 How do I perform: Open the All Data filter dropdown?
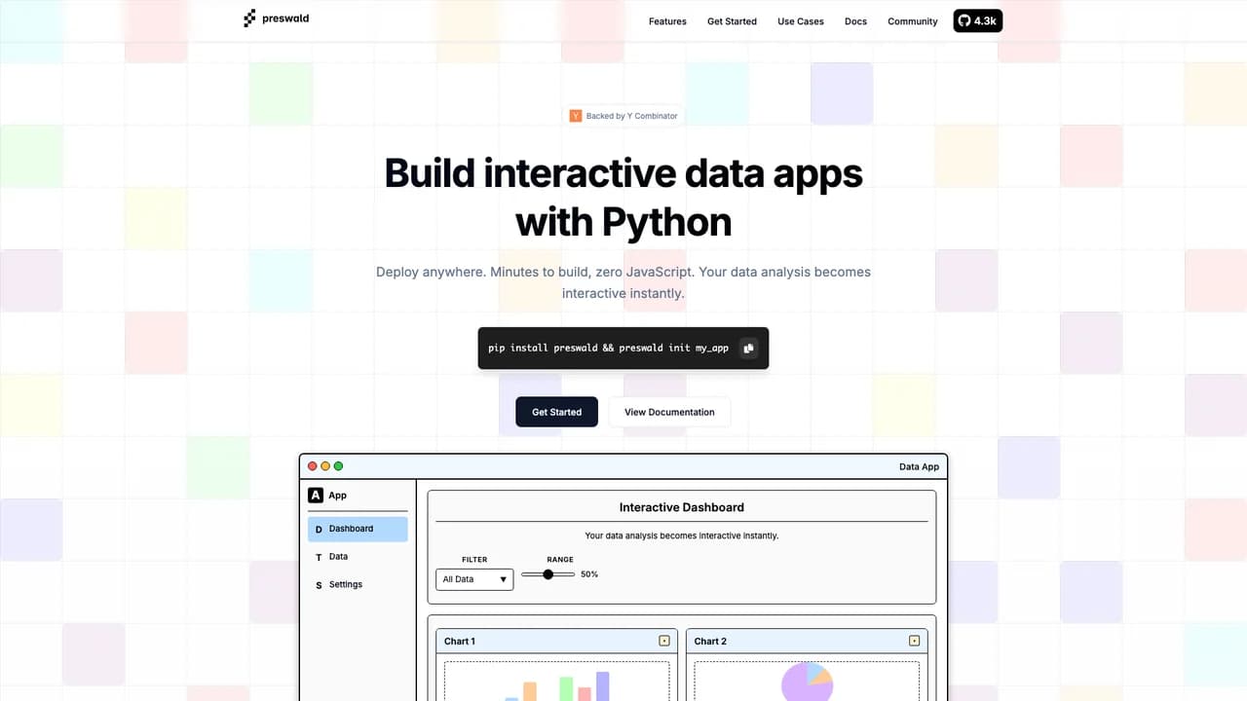tap(474, 579)
